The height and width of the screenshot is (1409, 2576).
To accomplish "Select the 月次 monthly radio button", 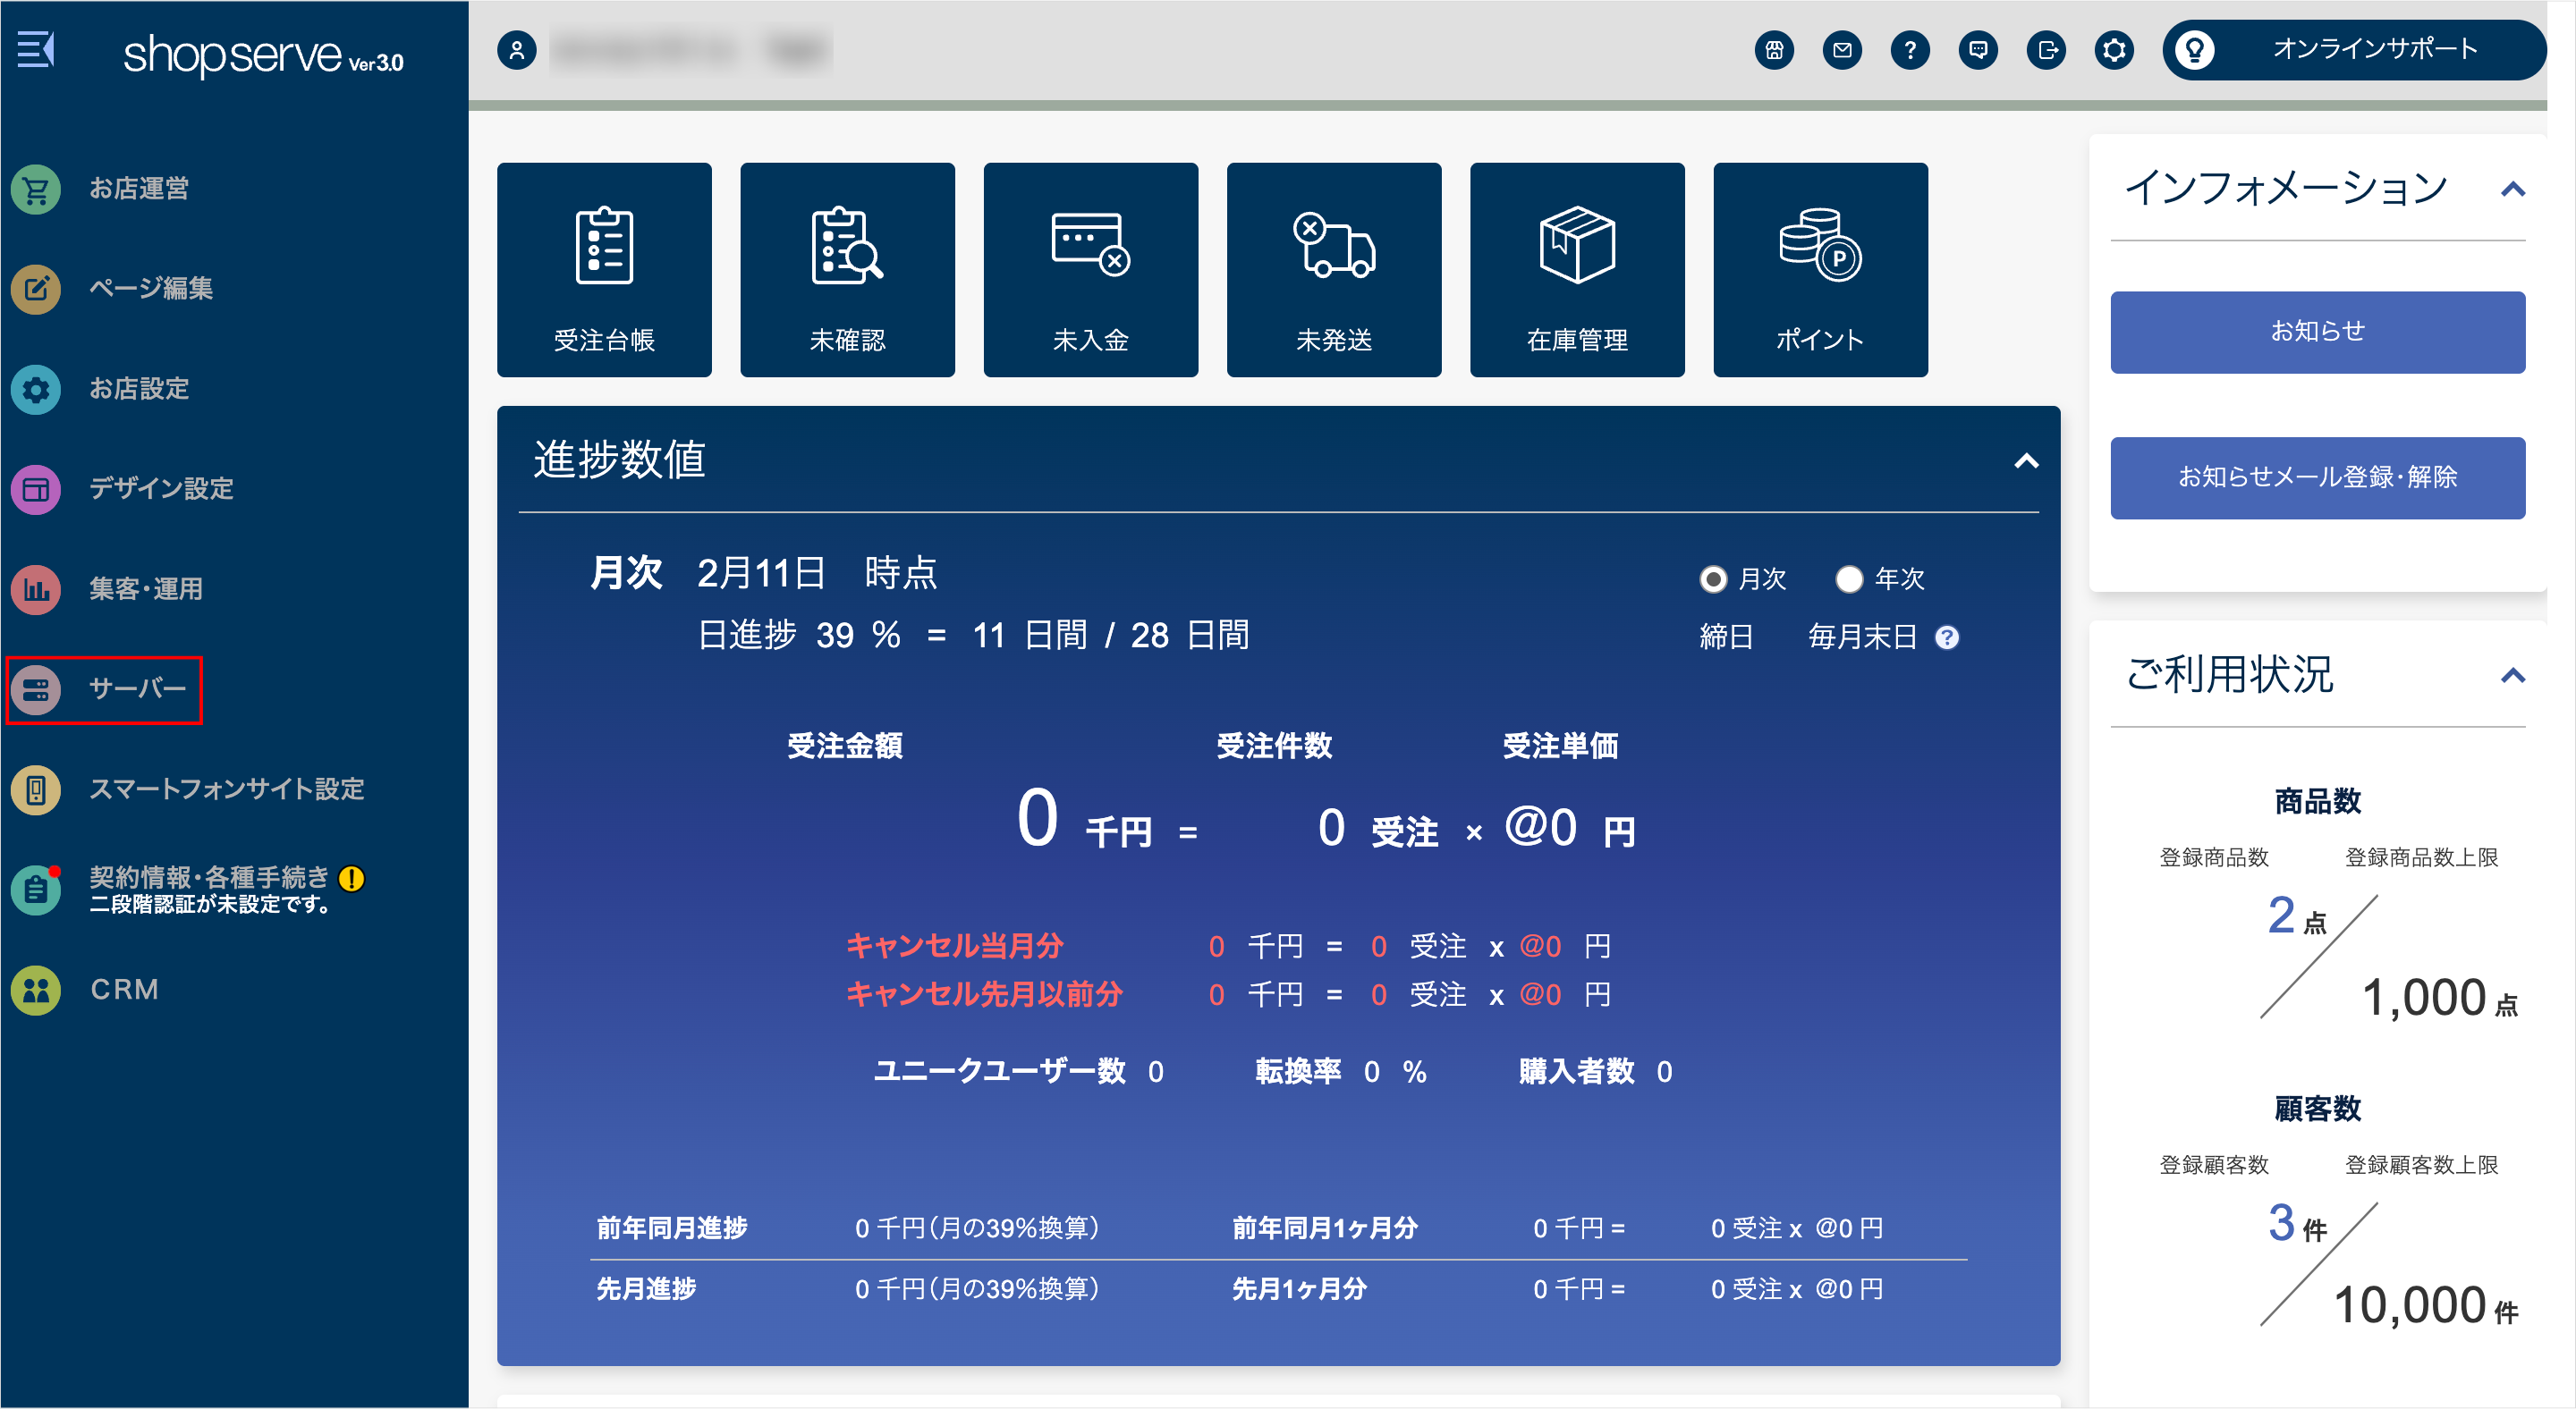I will (1713, 579).
